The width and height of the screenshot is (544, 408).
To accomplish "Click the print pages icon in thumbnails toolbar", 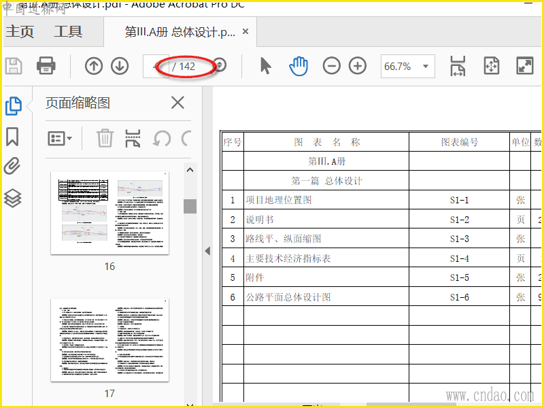I will [133, 139].
